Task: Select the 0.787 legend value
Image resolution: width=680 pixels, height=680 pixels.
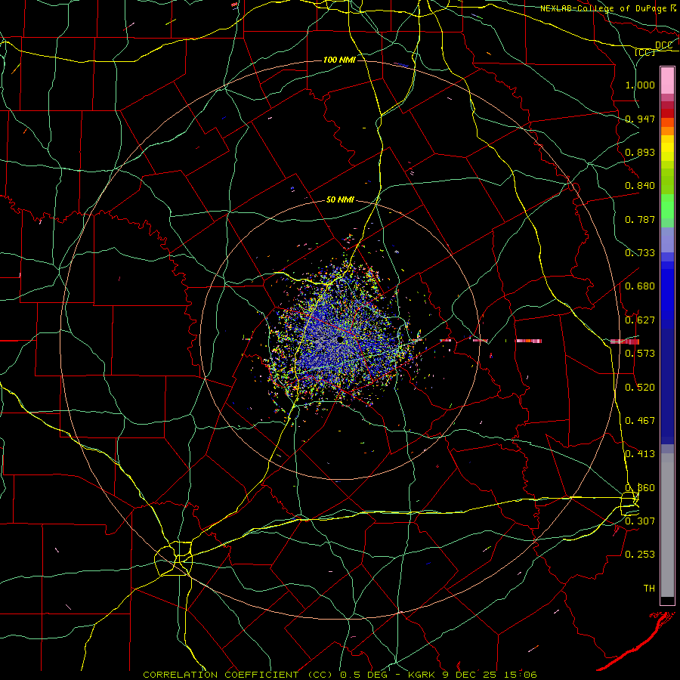Action: pyautogui.click(x=640, y=219)
